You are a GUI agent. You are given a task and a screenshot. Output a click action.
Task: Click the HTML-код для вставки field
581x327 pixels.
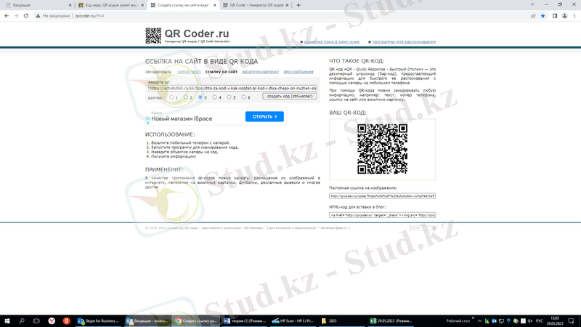point(382,215)
